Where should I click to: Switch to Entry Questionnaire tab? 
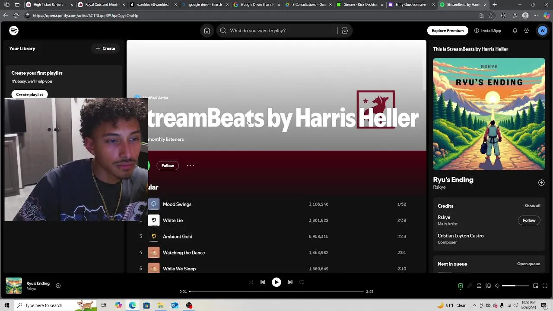[410, 5]
